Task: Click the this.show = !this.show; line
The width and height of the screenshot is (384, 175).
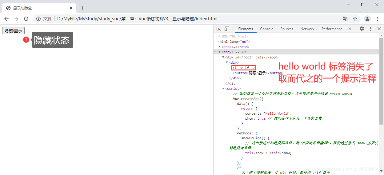Action: pyautogui.click(x=268, y=153)
